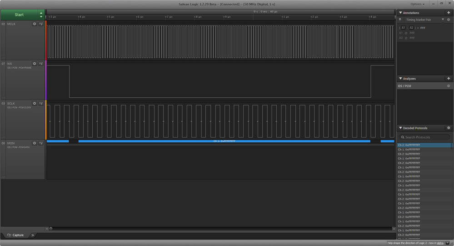The image size is (454, 246).
Task: Click the SCLK channel label
Action: pyautogui.click(x=11, y=103)
